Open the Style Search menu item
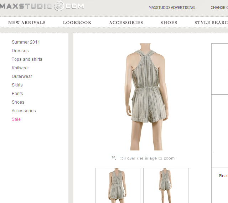The width and height of the screenshot is (228, 203). click(211, 23)
